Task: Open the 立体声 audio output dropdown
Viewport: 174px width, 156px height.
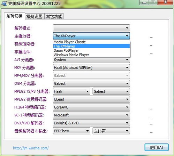Action: [111, 131]
